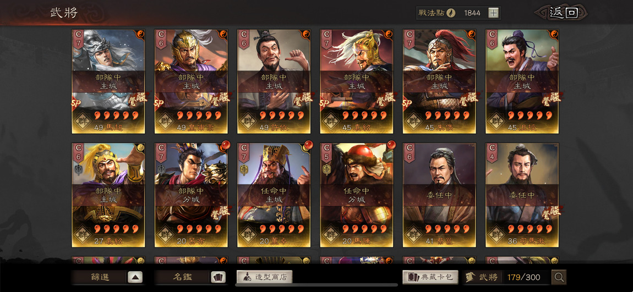Open the 名鑑 catalog menu
This screenshot has width=633, height=292.
(x=183, y=277)
